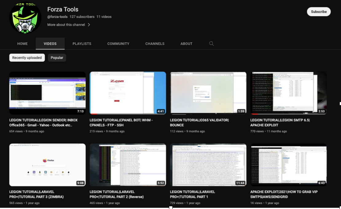Viewport: 341px width, 209px height.
Task: Expand More about this channel chevron
Action: click(89, 25)
